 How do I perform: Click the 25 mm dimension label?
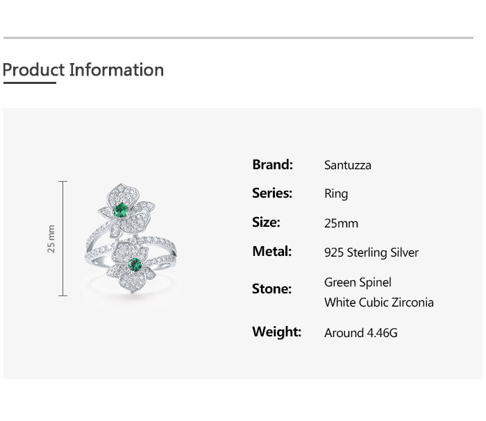pos(51,239)
